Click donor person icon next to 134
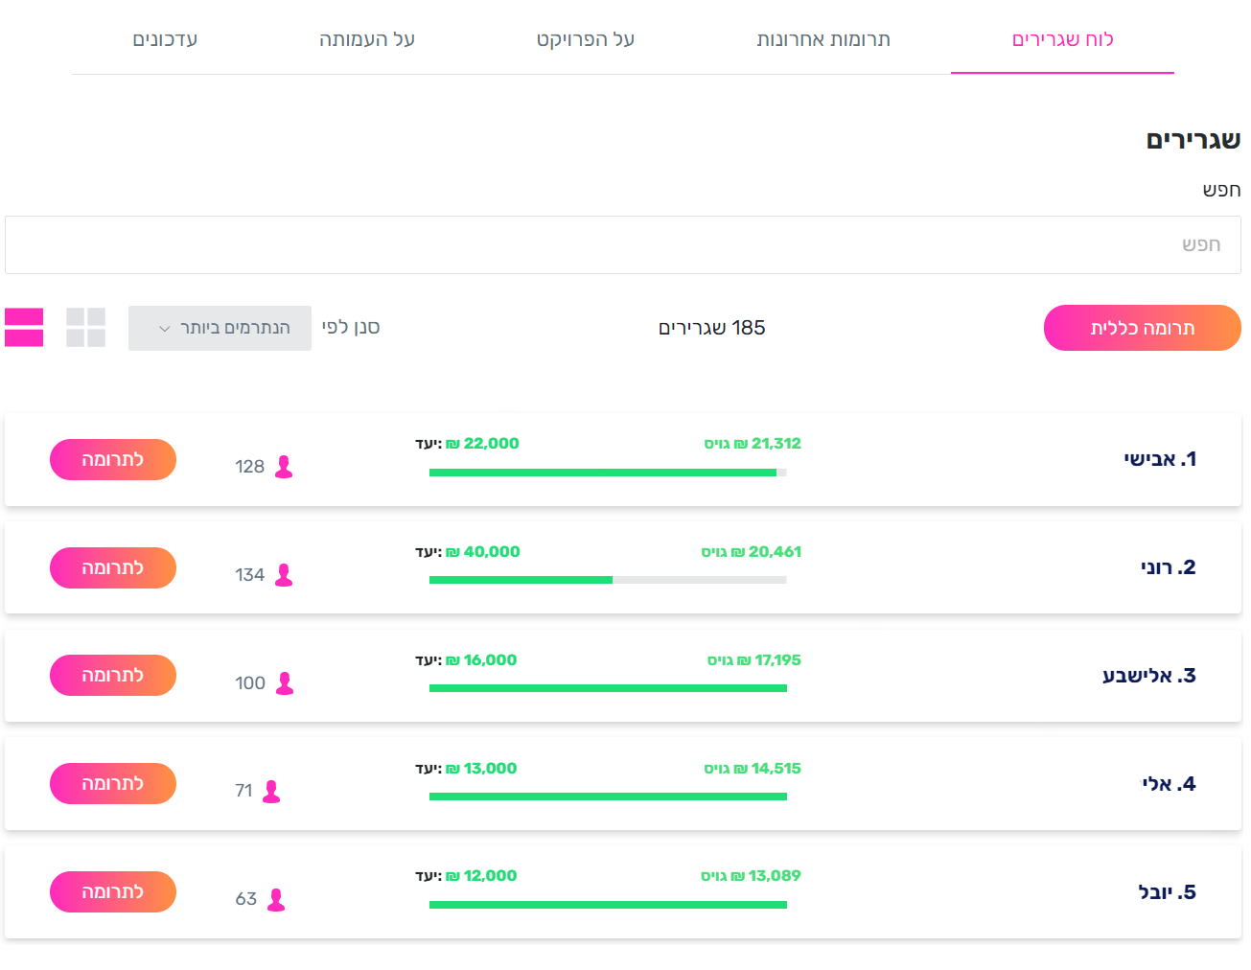The width and height of the screenshot is (1251, 970). 284,575
